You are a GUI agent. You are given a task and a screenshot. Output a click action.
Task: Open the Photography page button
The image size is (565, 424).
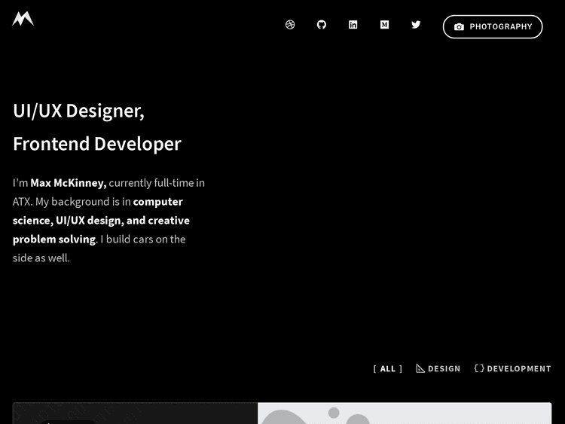[x=493, y=26]
